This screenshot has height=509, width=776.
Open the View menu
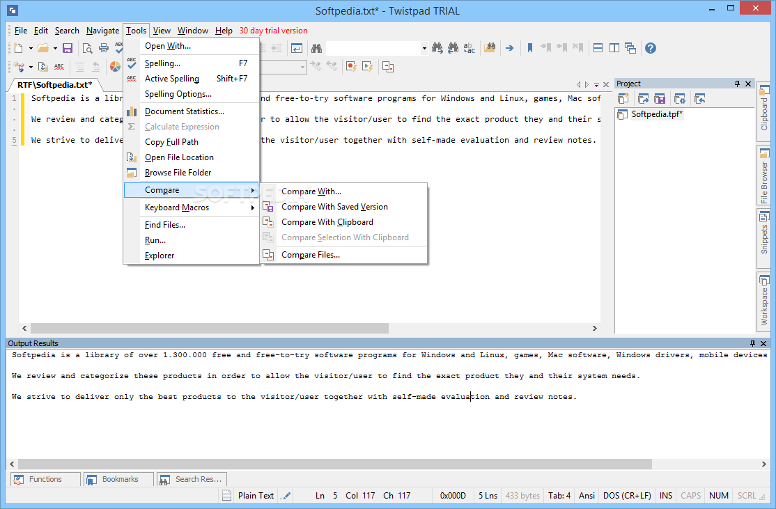coord(162,31)
